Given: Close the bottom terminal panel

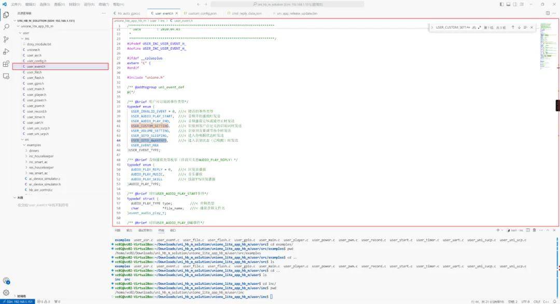Looking at the screenshot, I should point(554,230).
